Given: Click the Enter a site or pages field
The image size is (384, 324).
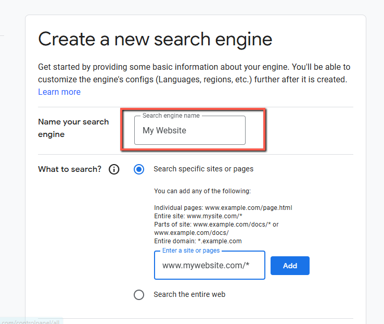Looking at the screenshot, I should point(210,265).
